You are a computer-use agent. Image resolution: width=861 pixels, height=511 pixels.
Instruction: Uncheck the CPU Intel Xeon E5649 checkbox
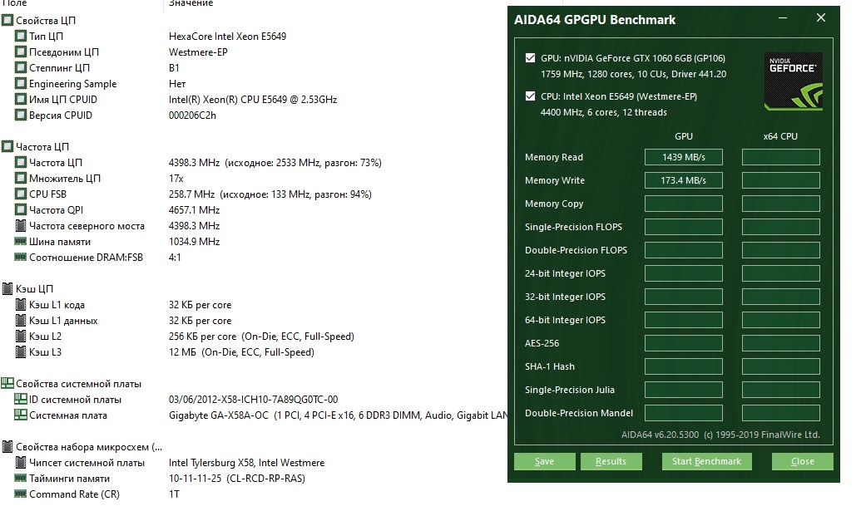pos(530,96)
